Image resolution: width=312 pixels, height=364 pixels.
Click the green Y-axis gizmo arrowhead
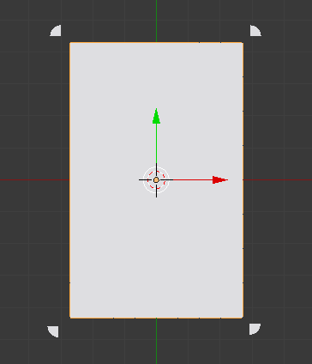click(x=156, y=116)
